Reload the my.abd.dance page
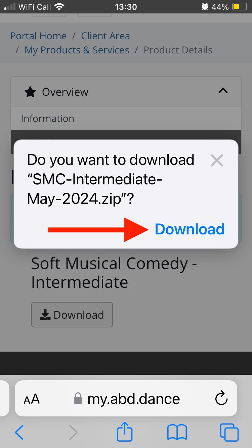The height and width of the screenshot is (448, 252). click(221, 399)
